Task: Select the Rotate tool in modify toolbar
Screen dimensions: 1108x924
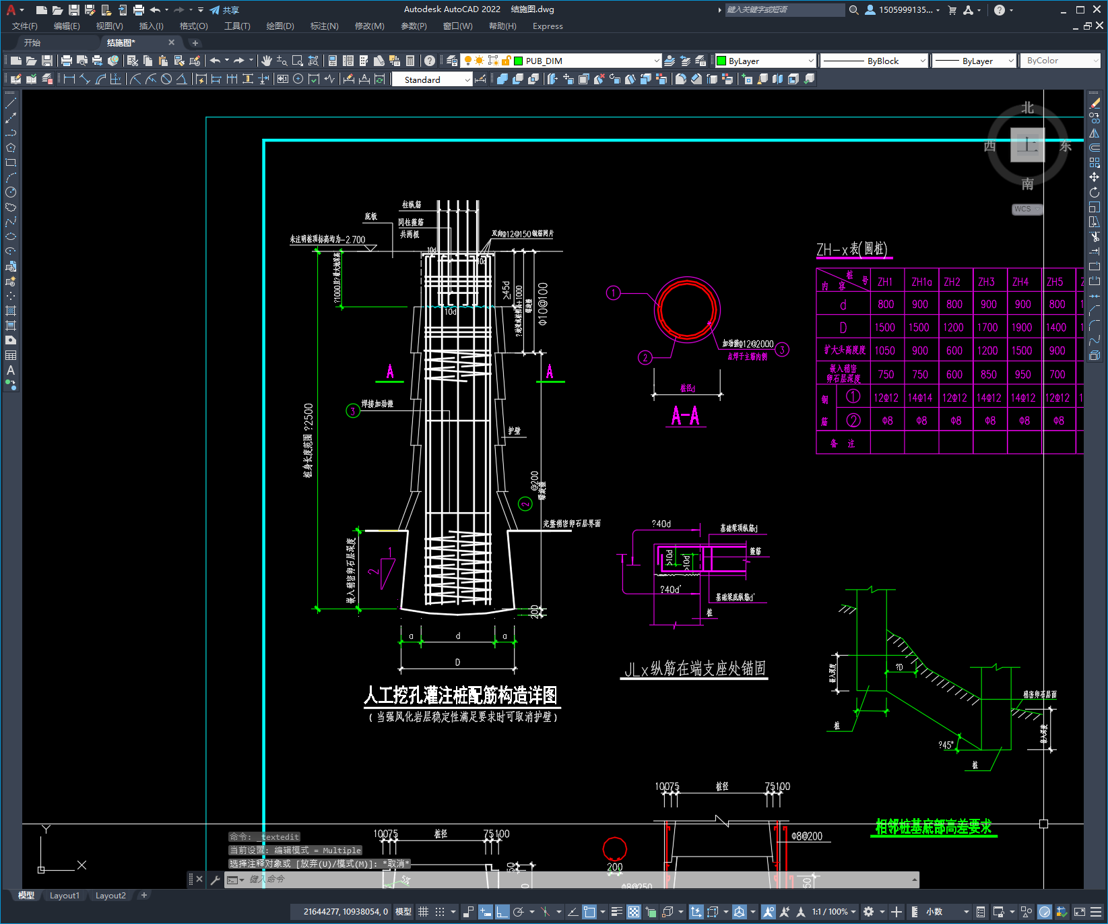Action: point(1095,192)
